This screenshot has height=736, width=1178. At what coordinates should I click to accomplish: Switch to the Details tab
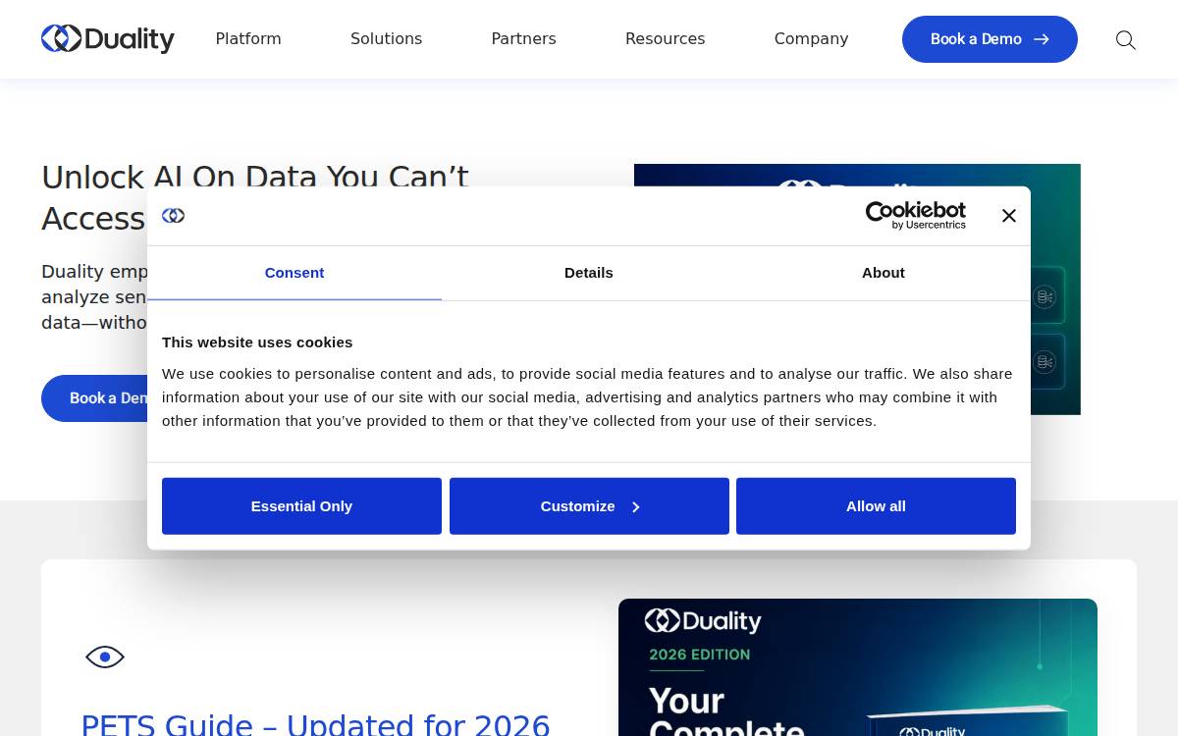pos(589,273)
